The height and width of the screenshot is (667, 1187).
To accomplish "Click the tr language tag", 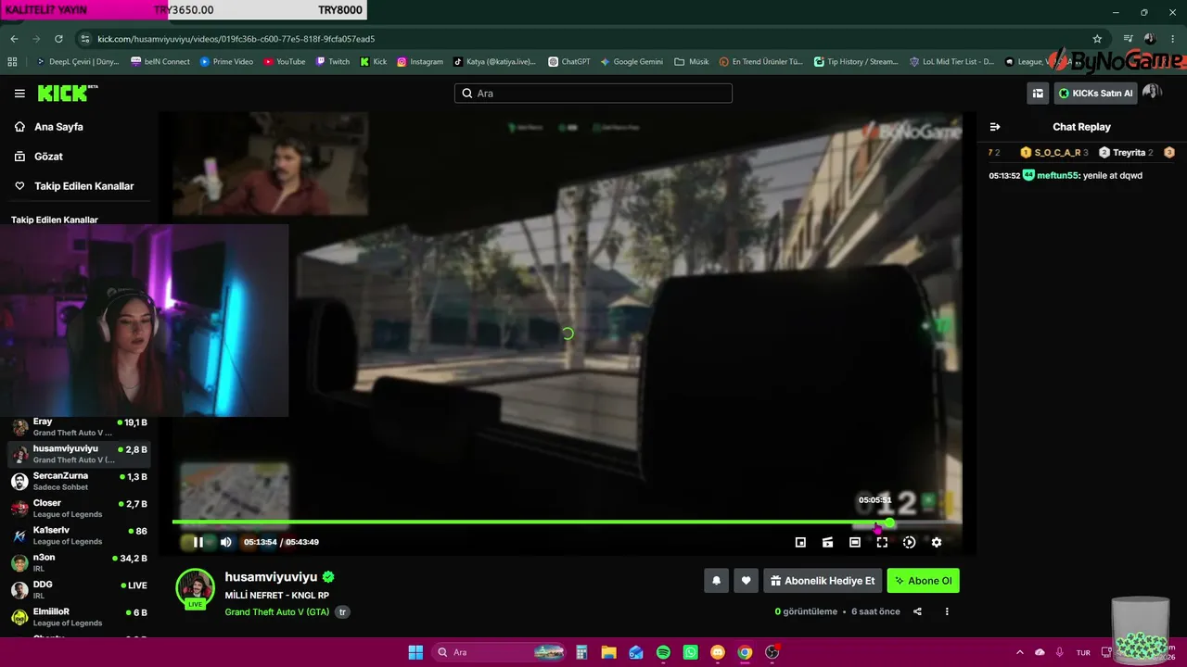I will tap(342, 612).
